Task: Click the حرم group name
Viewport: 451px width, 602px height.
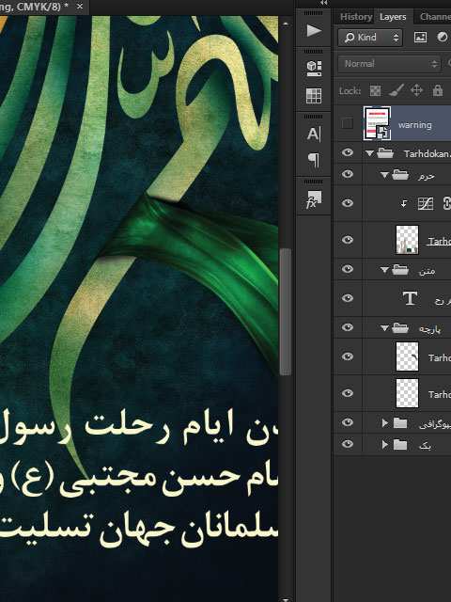Action: click(426, 176)
